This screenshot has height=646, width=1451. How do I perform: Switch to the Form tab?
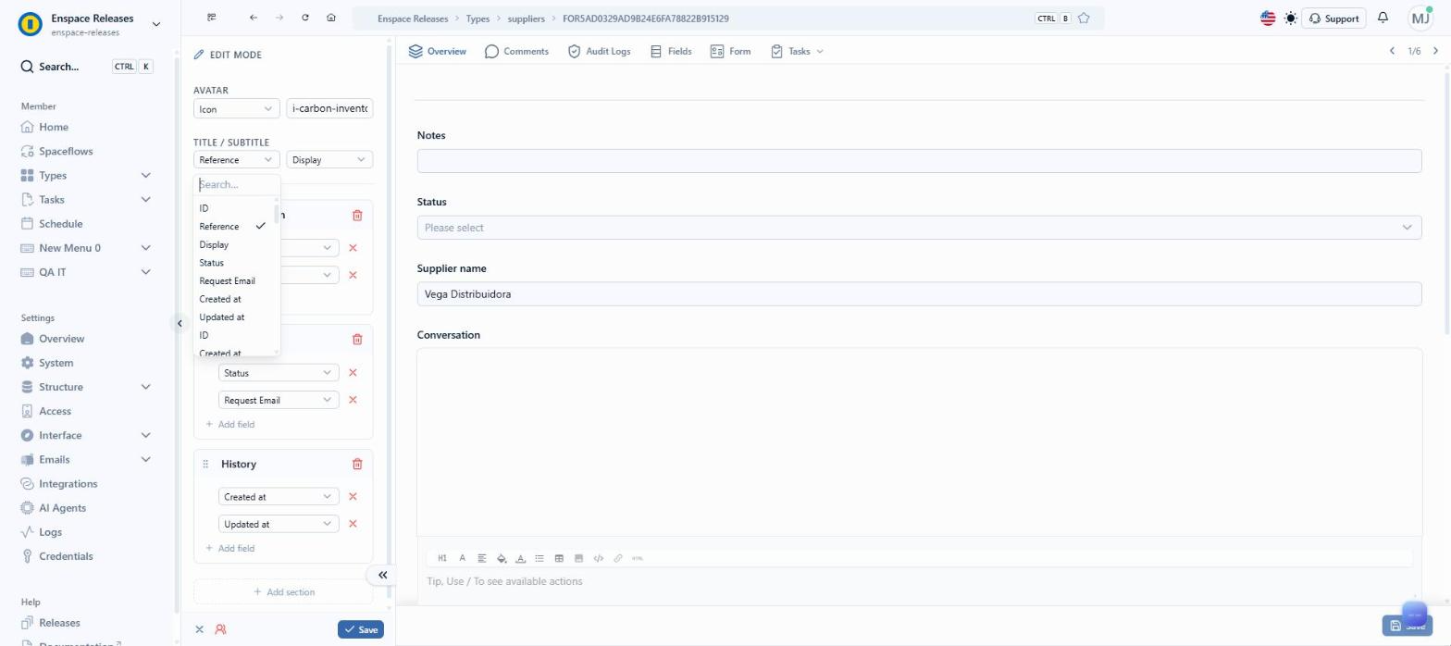pos(730,52)
